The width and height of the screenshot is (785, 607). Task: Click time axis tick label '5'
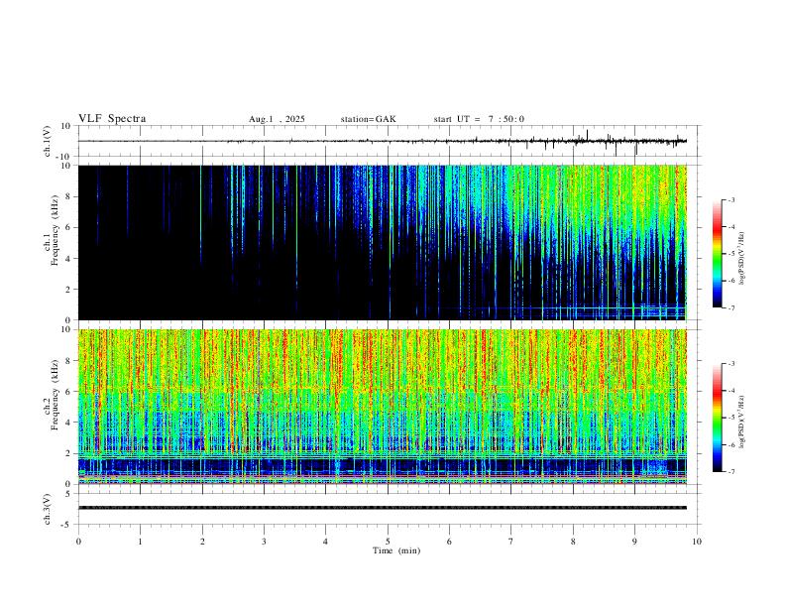click(x=388, y=542)
